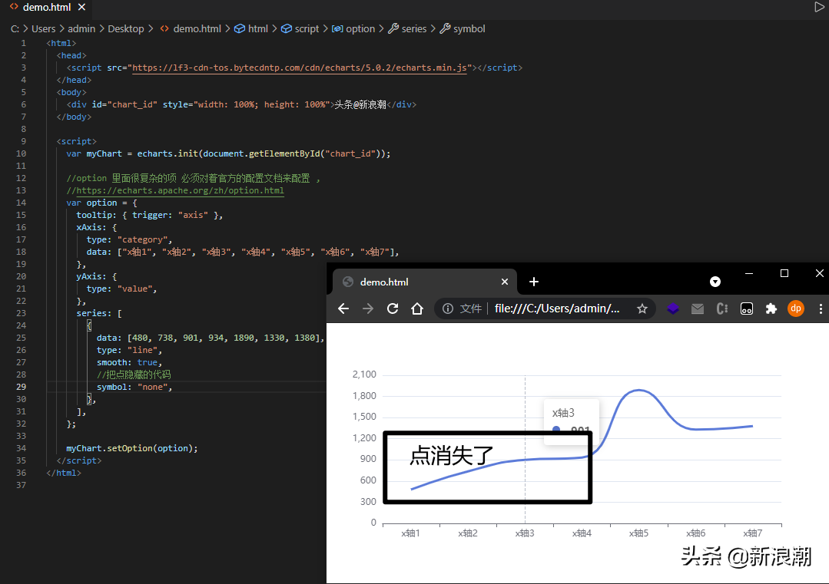Screen dimensions: 829x584
Task: Open the browser three-dot menu
Action: point(821,308)
